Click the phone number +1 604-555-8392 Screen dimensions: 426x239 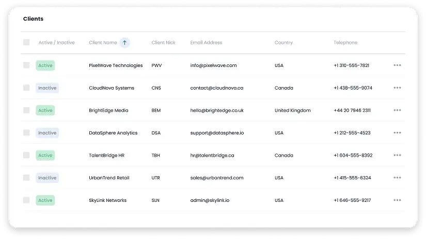tap(353, 155)
